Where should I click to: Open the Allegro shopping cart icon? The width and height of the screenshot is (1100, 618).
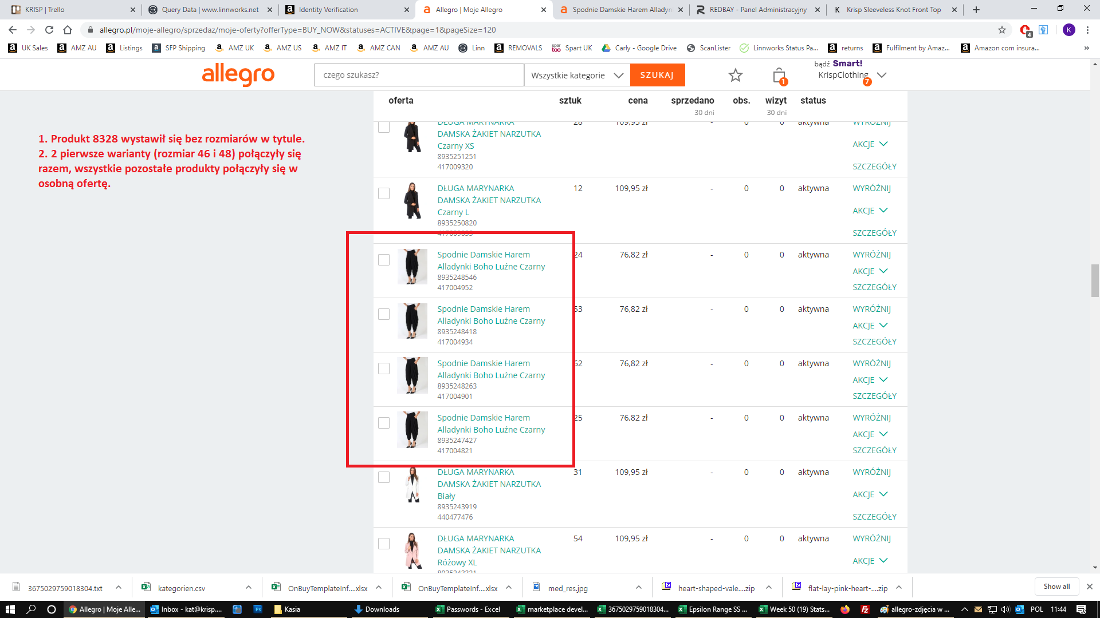click(779, 76)
